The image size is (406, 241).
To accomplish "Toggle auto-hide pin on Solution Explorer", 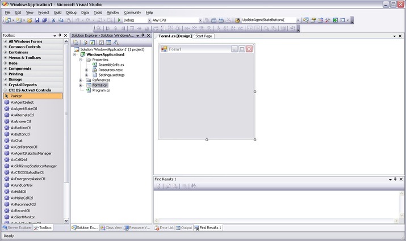I will pyautogui.click(x=143, y=35).
